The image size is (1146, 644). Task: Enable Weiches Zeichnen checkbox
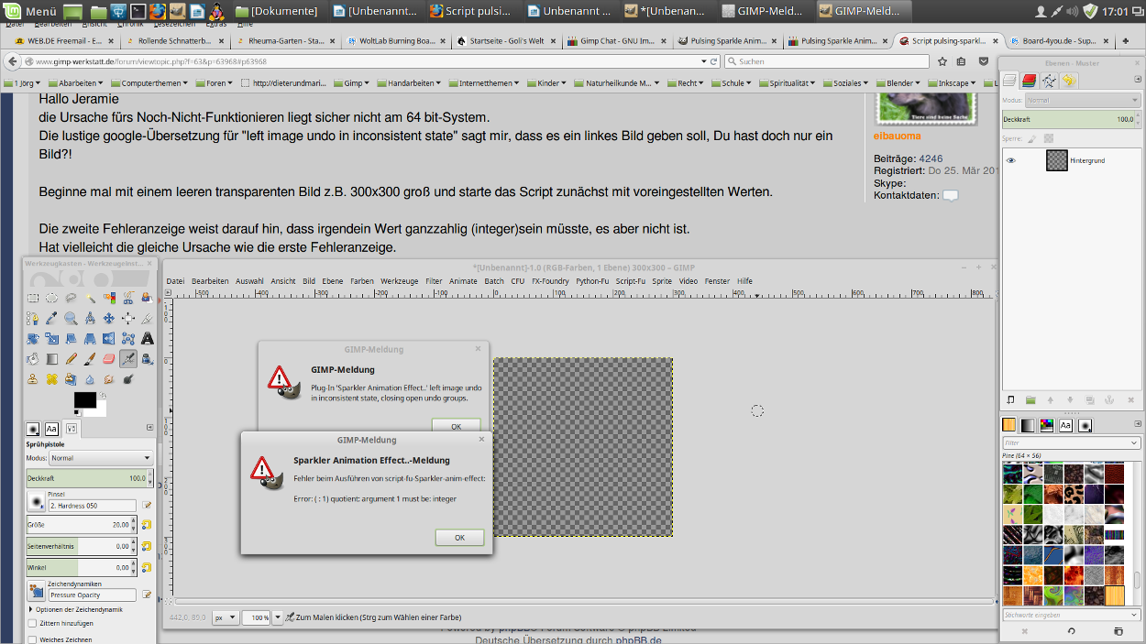tap(33, 639)
